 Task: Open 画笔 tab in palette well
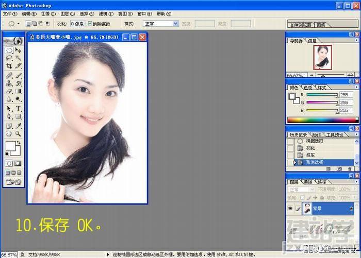[x=321, y=25]
